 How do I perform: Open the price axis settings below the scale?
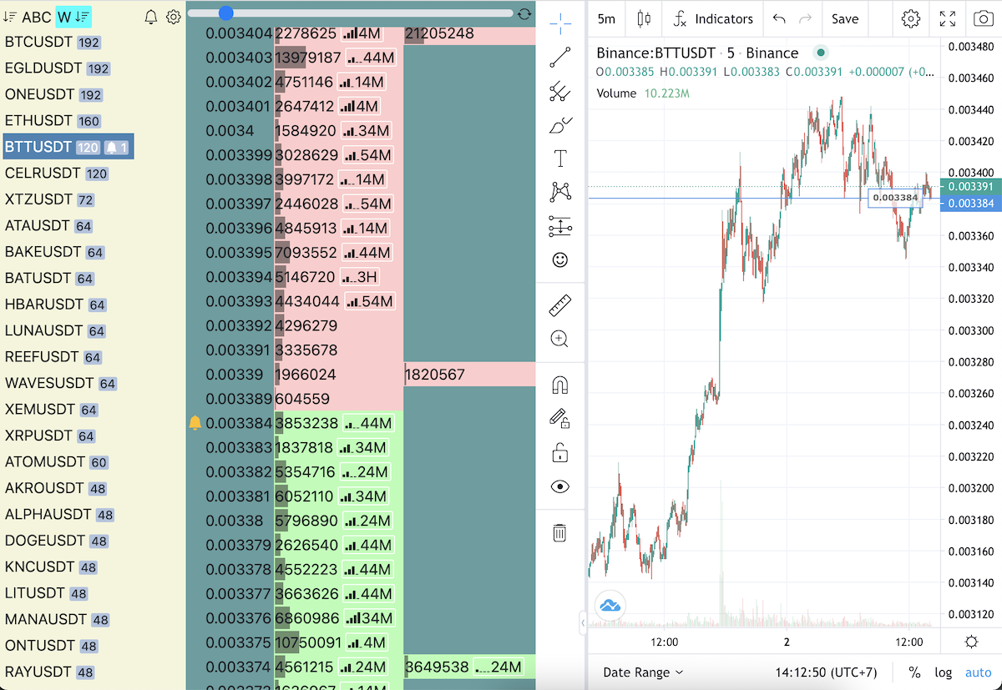click(x=971, y=642)
